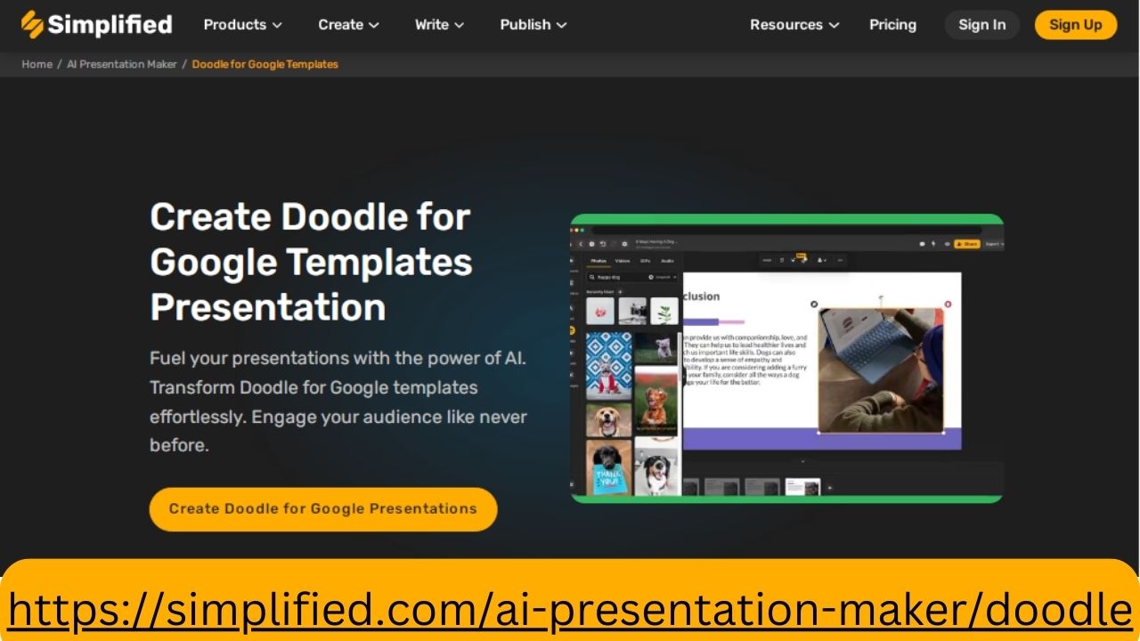The width and height of the screenshot is (1140, 641).
Task: Expand the Resources menu
Action: (794, 25)
